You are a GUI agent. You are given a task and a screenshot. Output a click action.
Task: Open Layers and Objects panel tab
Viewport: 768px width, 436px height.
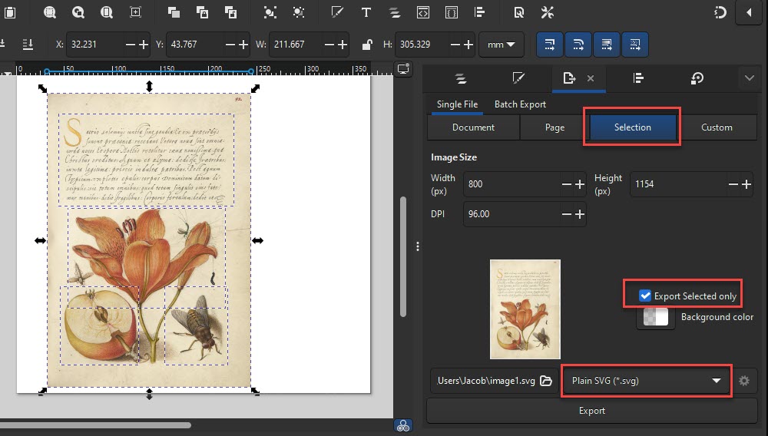click(461, 78)
